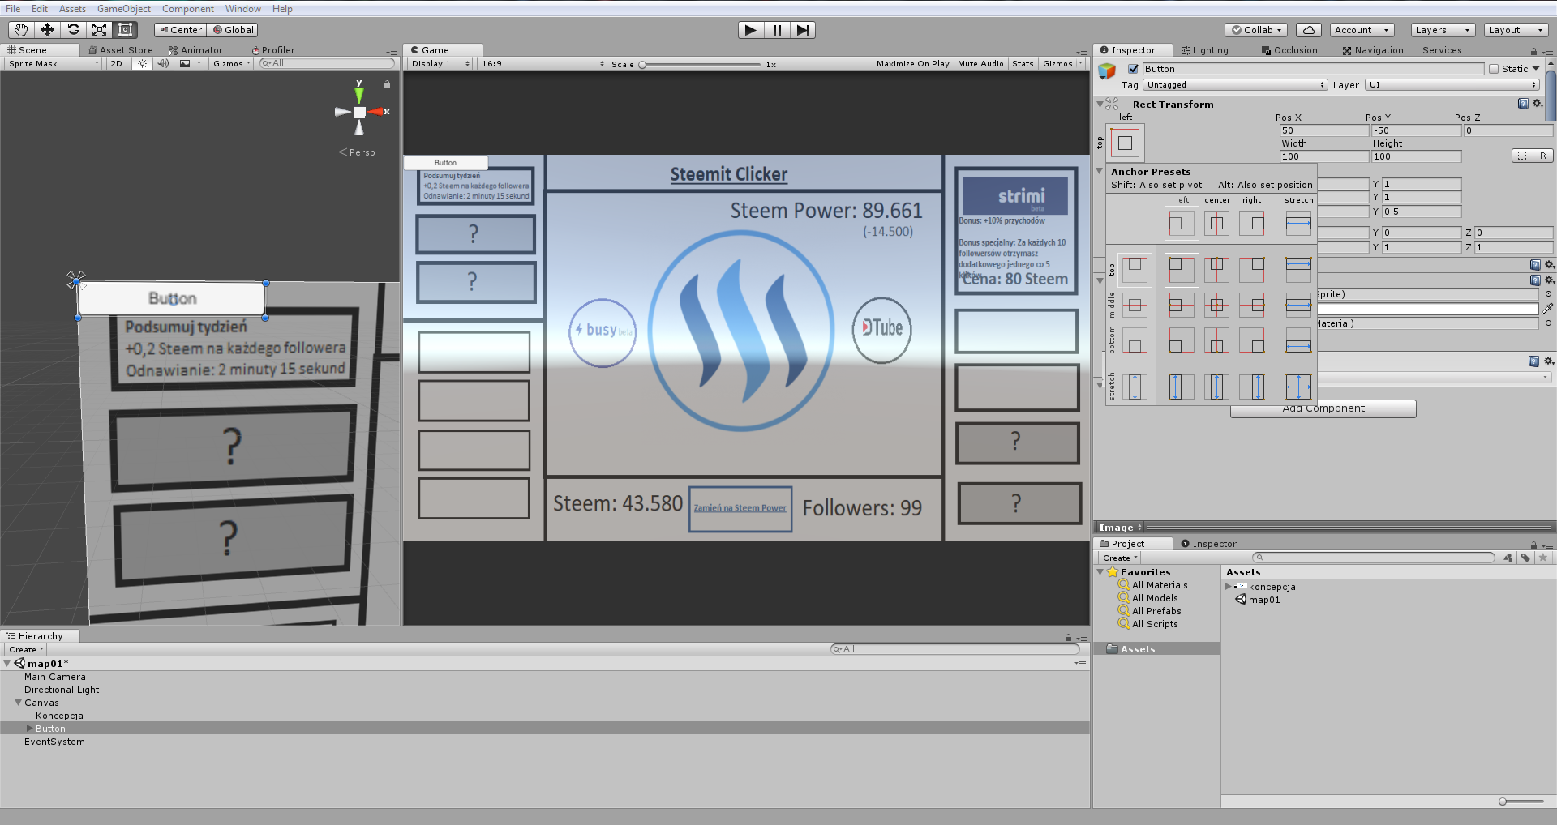Image resolution: width=1557 pixels, height=825 pixels.
Task: Choose top-center anchor preset
Action: (x=1216, y=270)
